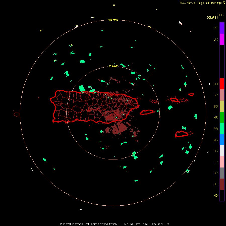Click the "IC" legend label
Image resolution: width=226 pixels, height=226 pixels.
215,162
